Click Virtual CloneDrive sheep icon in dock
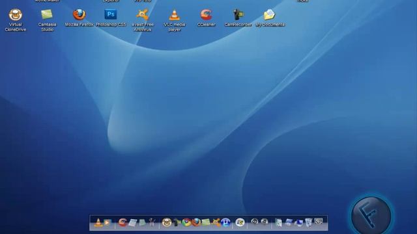The image size is (417, 234). pos(167,222)
